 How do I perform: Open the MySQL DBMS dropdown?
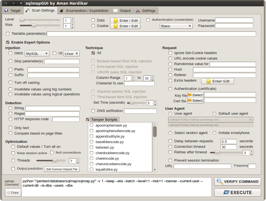[37, 53]
